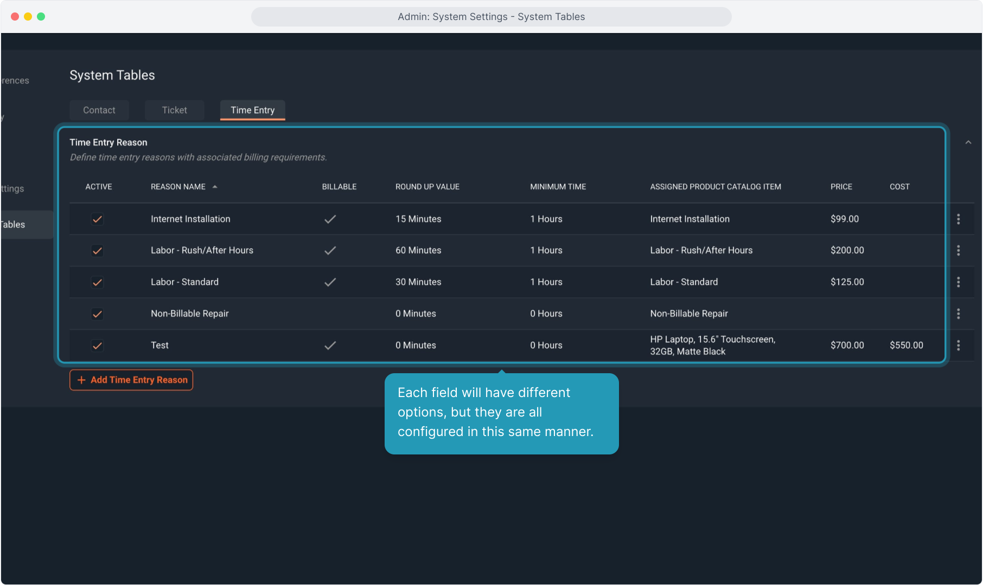The width and height of the screenshot is (983, 585).
Task: Click the billable checkmark for Internet Installation
Action: (x=330, y=219)
